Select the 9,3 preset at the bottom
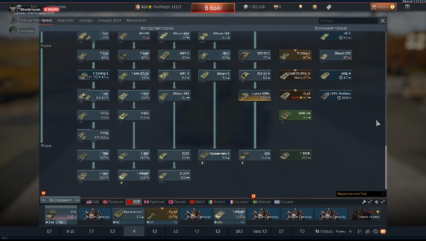The image size is (426, 241). tap(154, 231)
